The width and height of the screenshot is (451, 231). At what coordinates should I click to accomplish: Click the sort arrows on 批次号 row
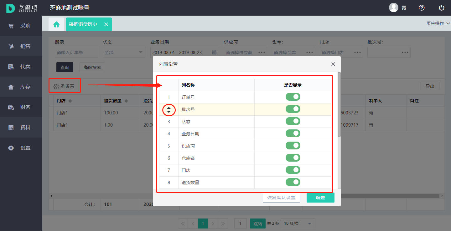169,110
